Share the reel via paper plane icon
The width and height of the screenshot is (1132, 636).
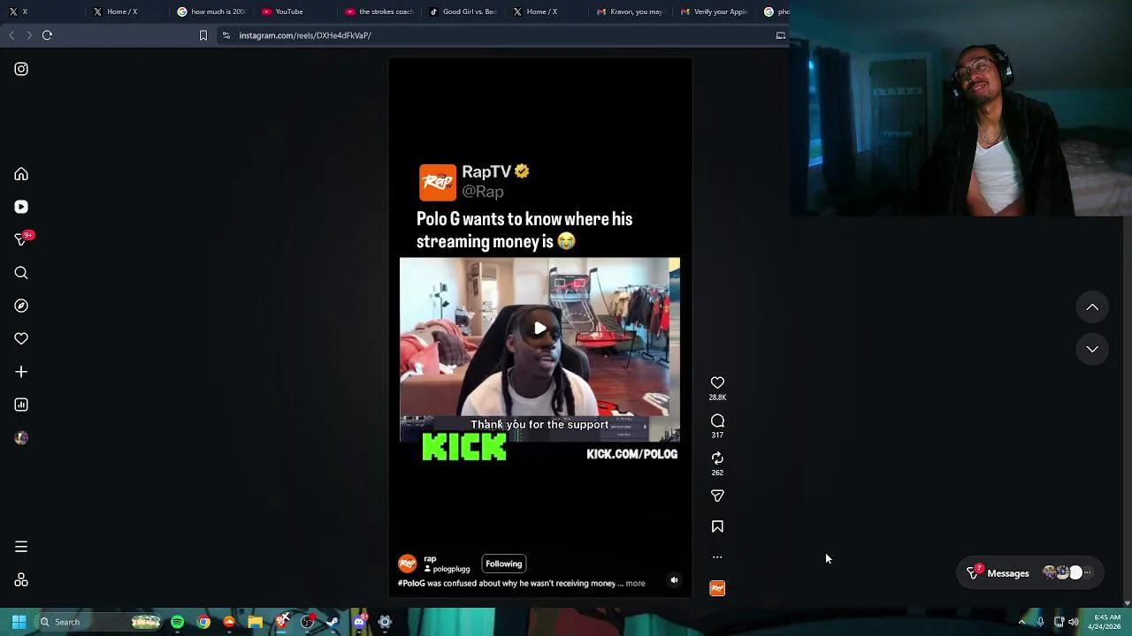tap(717, 496)
